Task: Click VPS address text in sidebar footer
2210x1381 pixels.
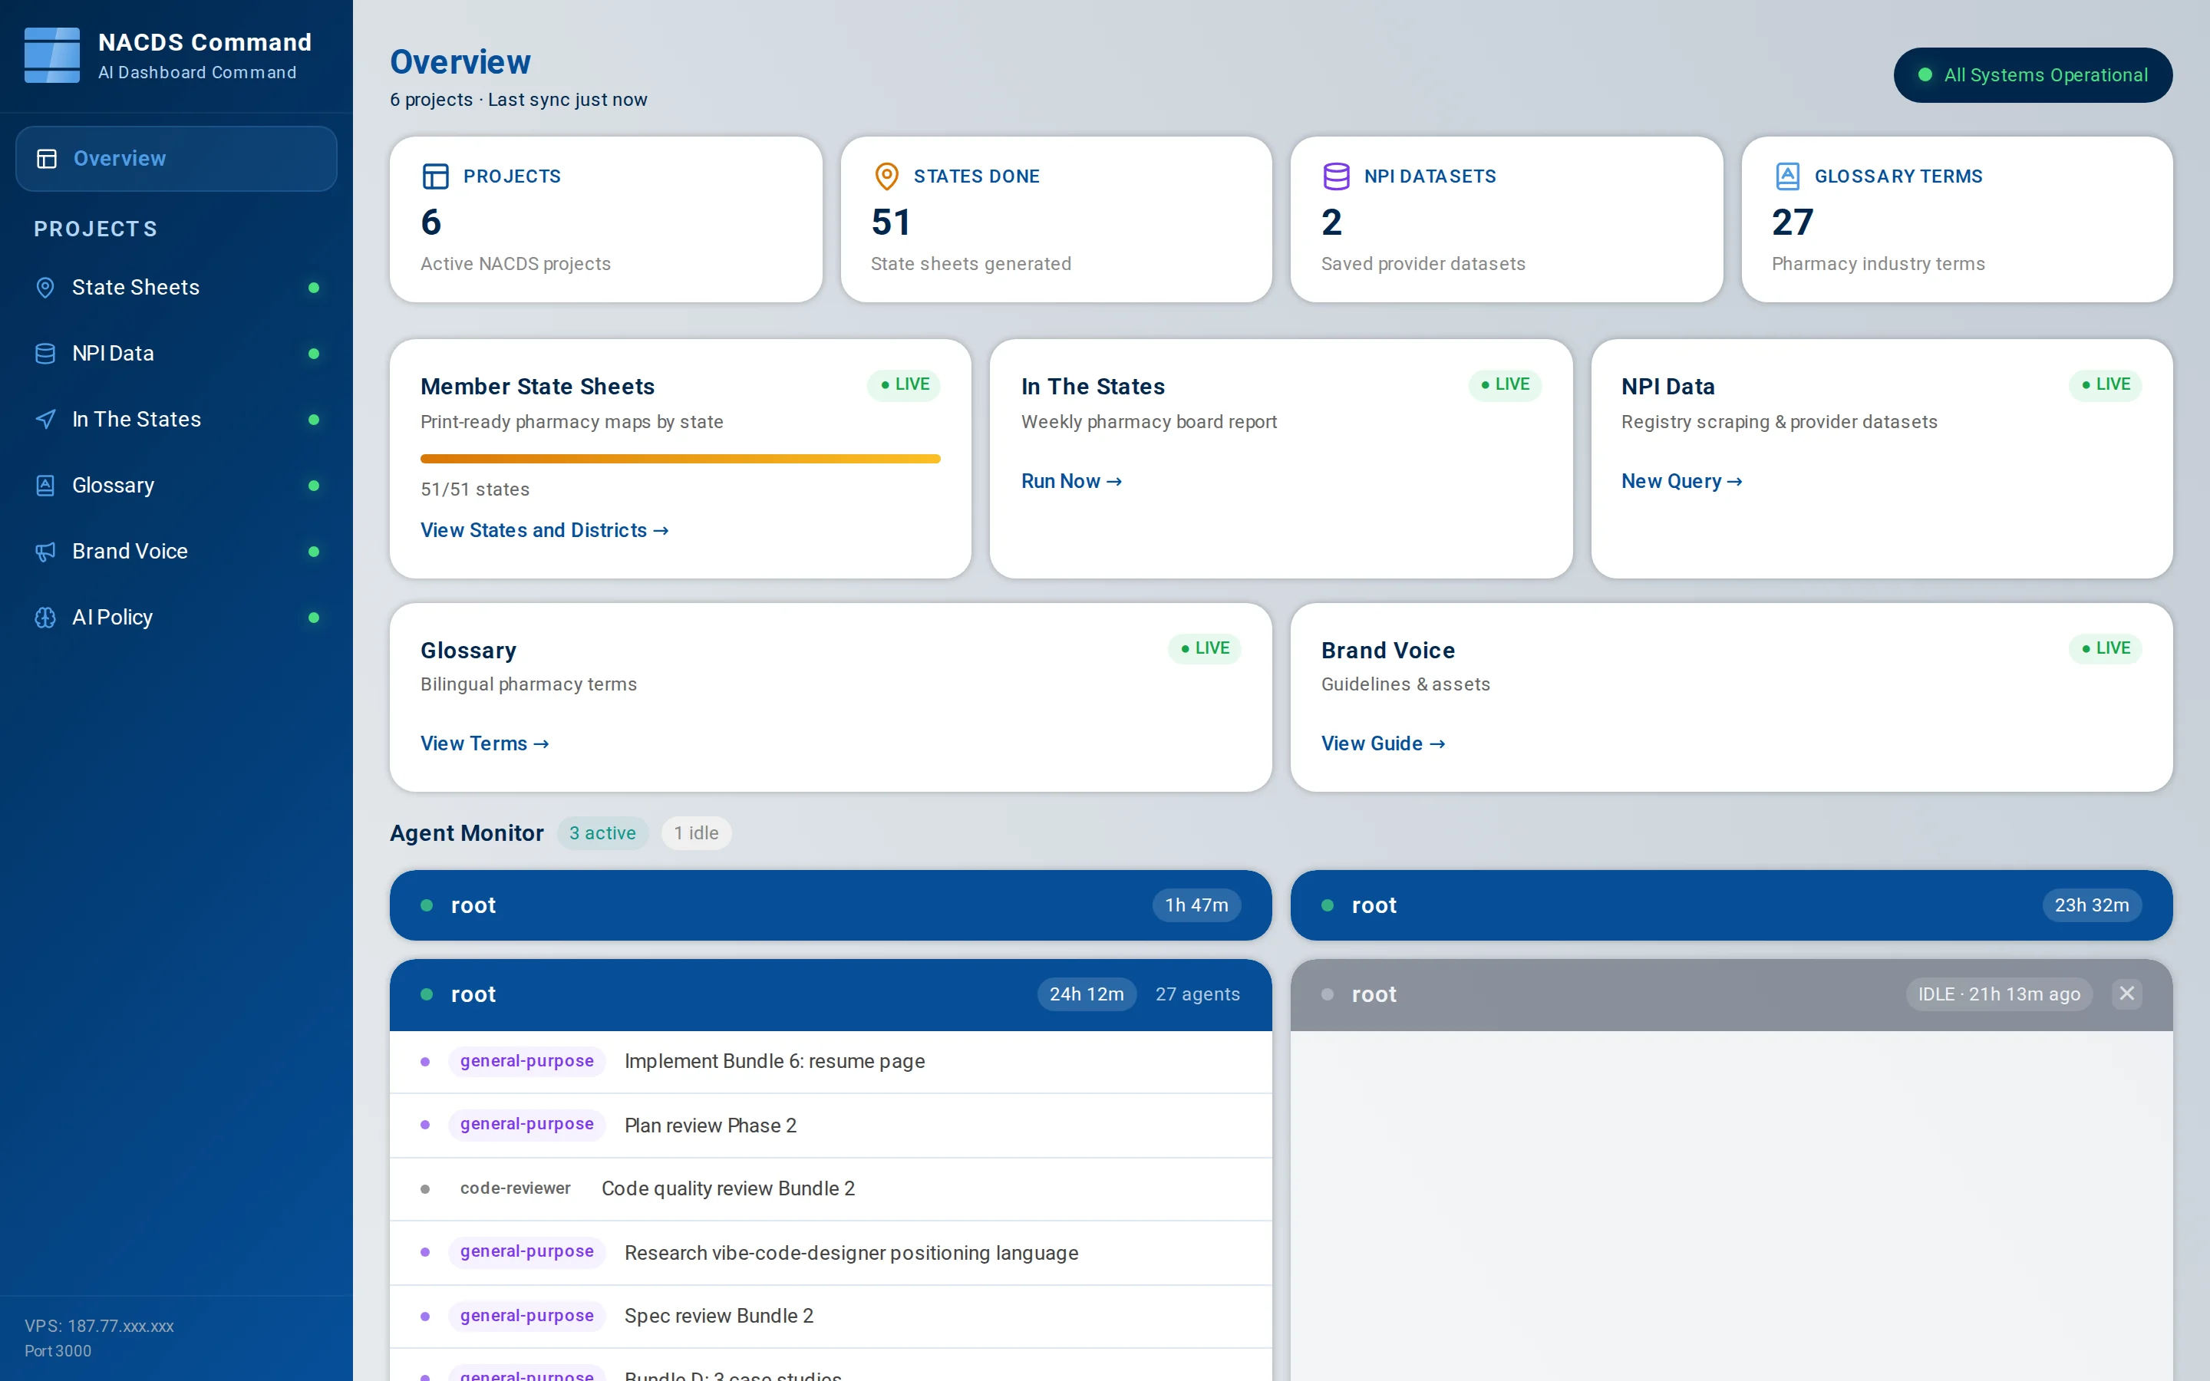Action: (x=99, y=1327)
